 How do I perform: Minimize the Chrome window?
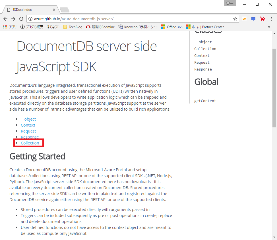click(244, 4)
